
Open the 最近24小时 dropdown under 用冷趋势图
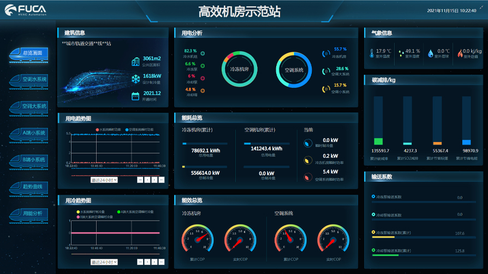(x=104, y=262)
